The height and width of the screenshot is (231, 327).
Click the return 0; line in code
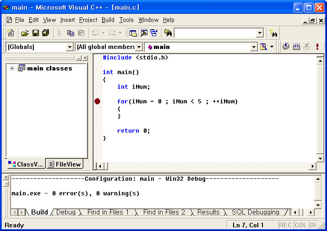133,131
